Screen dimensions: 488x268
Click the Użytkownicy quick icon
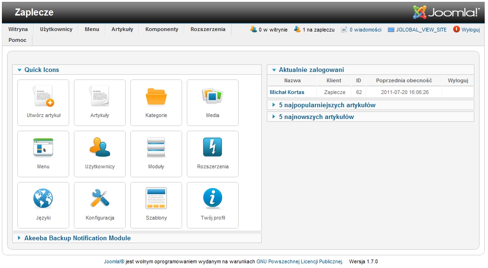point(100,153)
